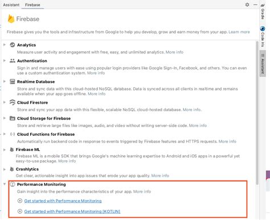Switch to the Firebase tab
270x220 pixels.
click(x=32, y=5)
